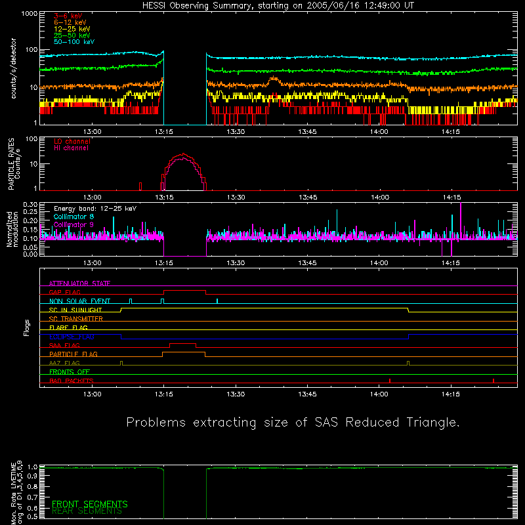Click 13:45 tick under the counts plot
525x525 pixels.
coord(307,132)
